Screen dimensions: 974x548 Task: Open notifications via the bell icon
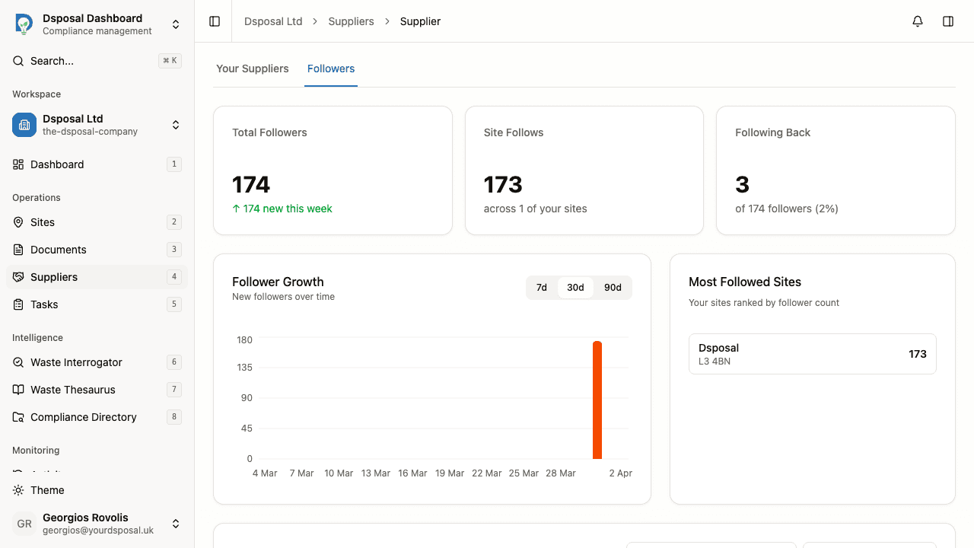coord(917,21)
